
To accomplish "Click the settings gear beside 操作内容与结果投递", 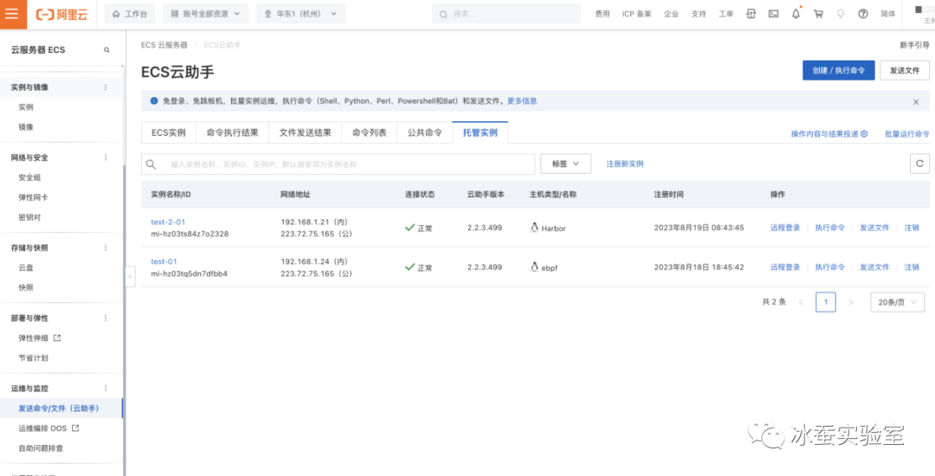I will click(864, 134).
